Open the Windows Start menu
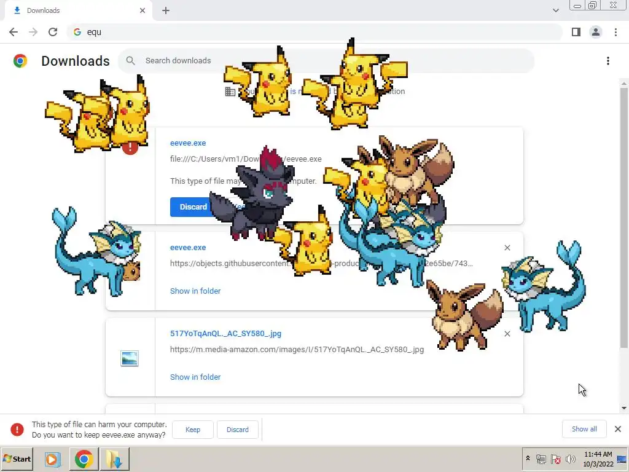 17,458
